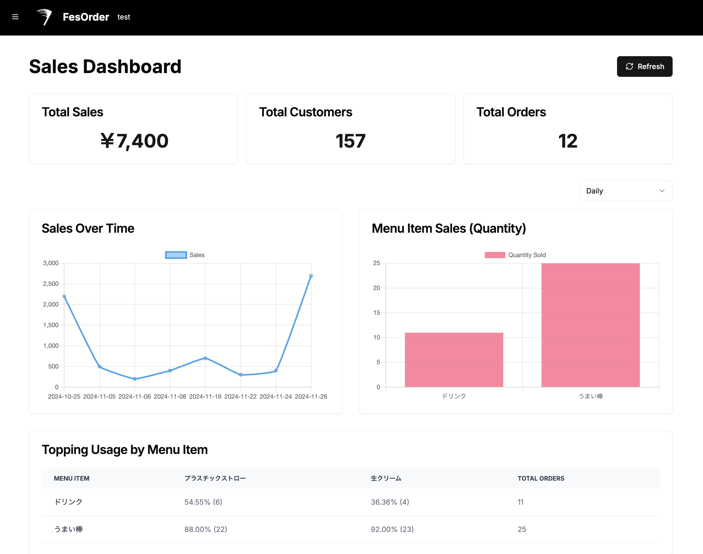Open the hamburger navigation menu
This screenshot has width=703, height=554.
pyautogui.click(x=15, y=17)
